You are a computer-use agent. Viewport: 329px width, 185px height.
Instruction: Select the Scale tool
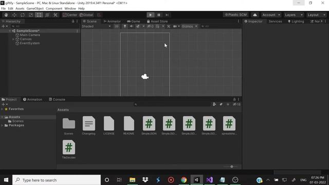(x=31, y=15)
